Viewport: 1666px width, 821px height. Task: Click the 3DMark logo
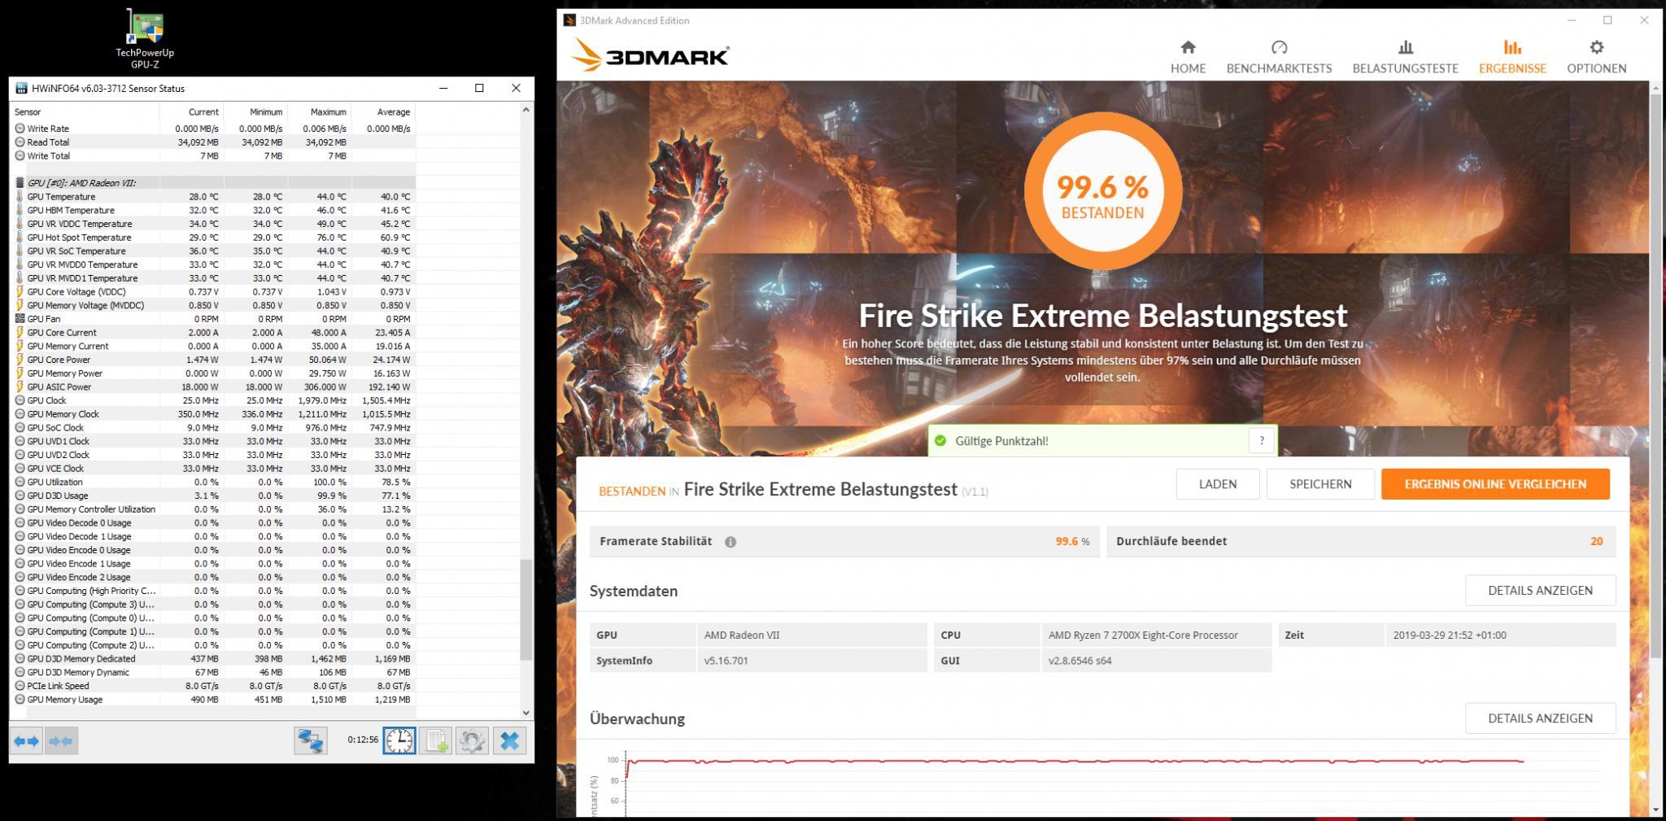[649, 56]
